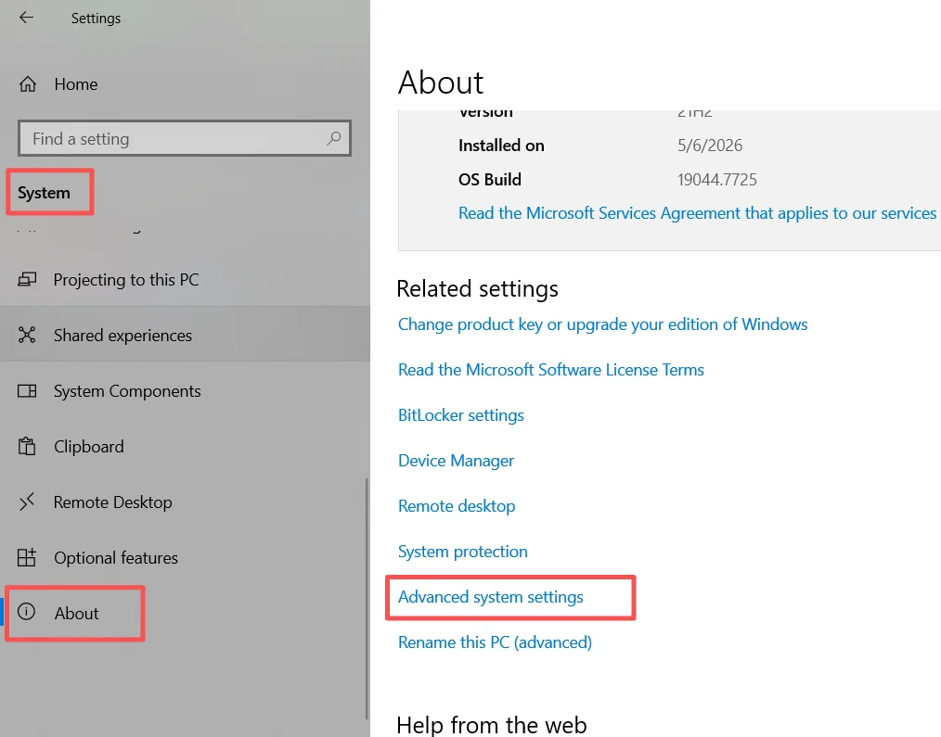Click the System heading in sidebar
The image size is (941, 737).
[x=44, y=193]
